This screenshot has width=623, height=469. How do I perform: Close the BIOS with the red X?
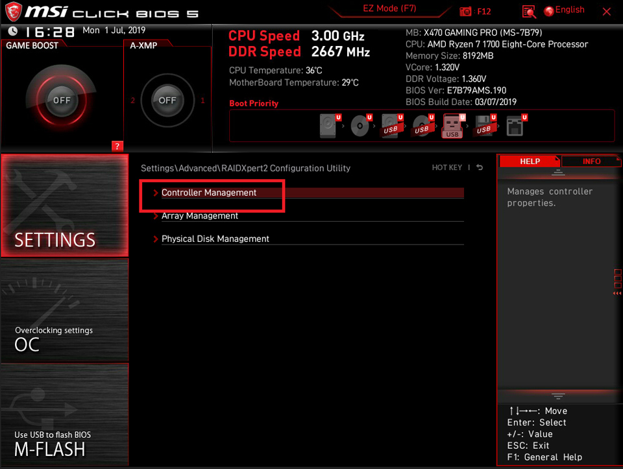tap(606, 12)
